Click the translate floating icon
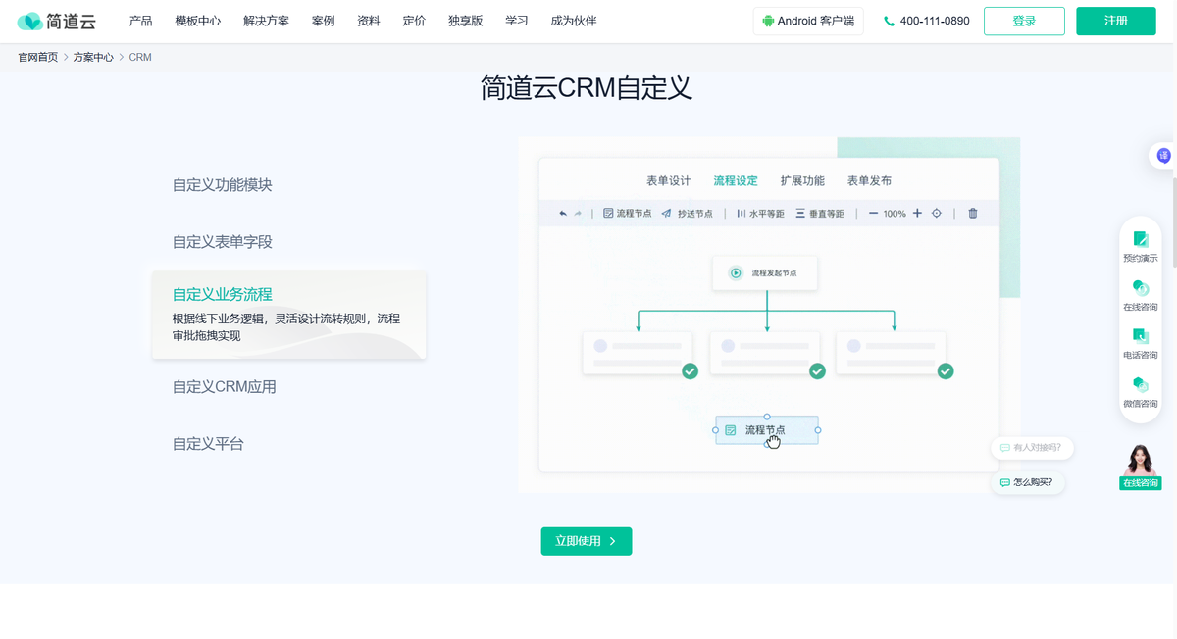This screenshot has height=639, width=1177. pyautogui.click(x=1163, y=156)
